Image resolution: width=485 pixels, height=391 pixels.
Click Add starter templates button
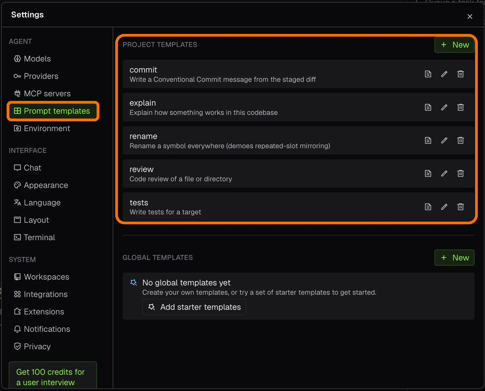point(194,307)
